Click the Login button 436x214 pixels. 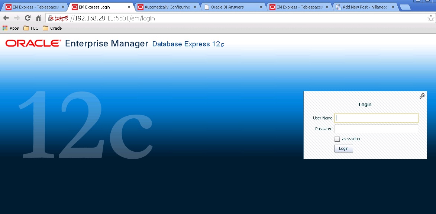click(x=344, y=148)
